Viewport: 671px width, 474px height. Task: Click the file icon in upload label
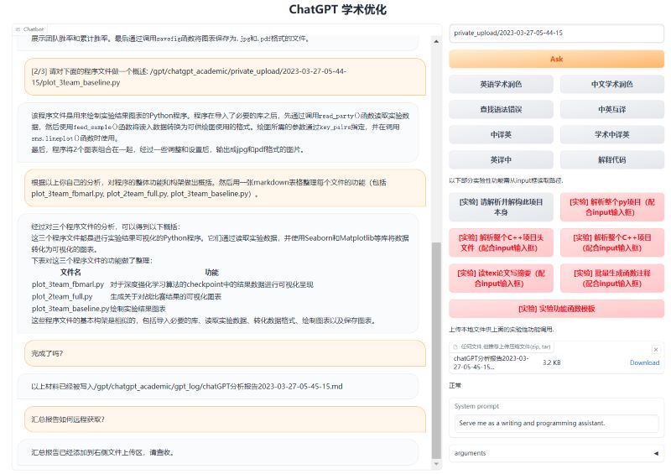(456, 346)
